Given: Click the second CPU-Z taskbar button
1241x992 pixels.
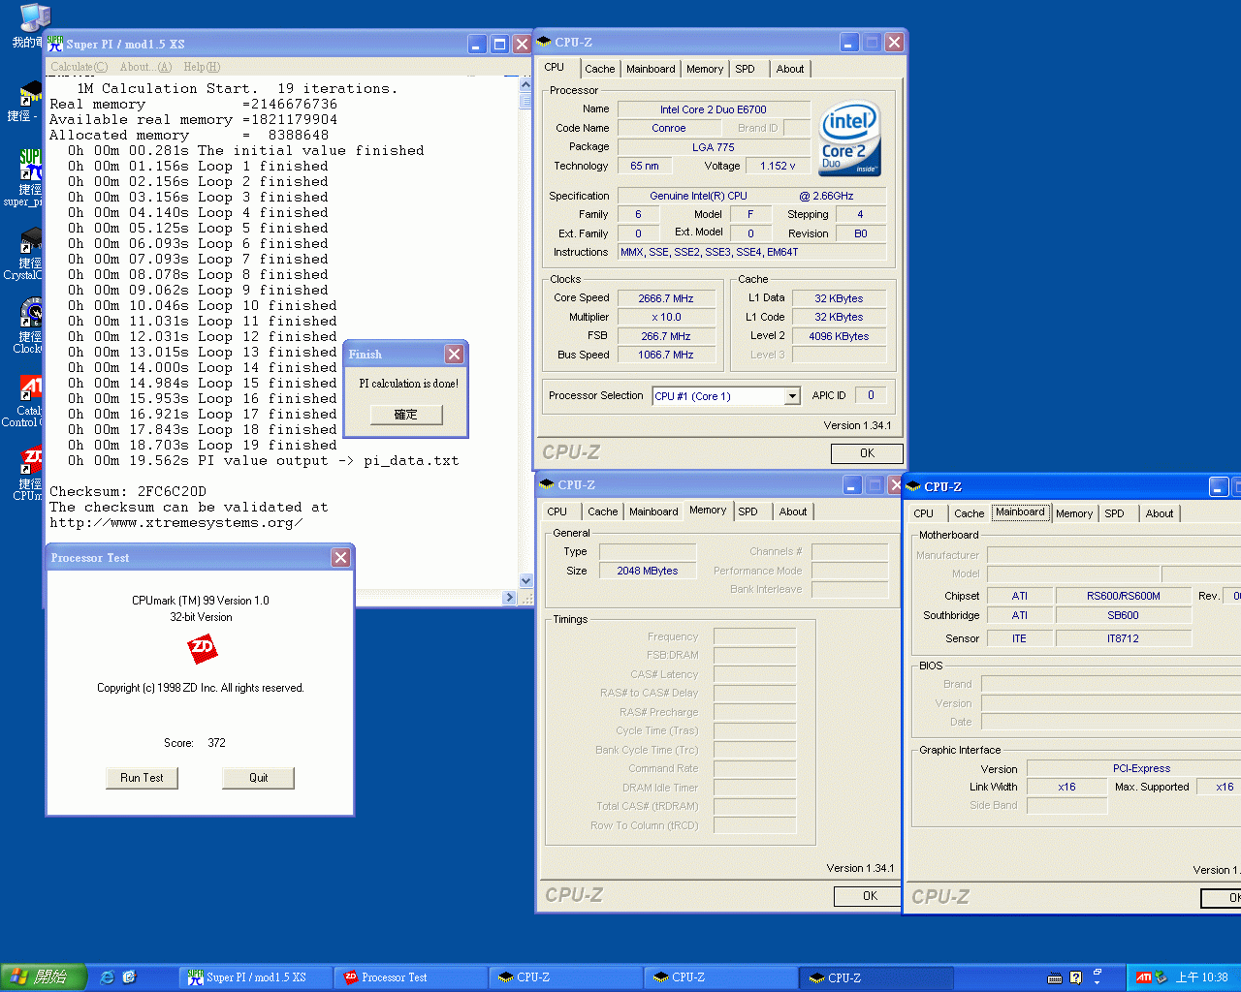Looking at the screenshot, I should coord(720,977).
